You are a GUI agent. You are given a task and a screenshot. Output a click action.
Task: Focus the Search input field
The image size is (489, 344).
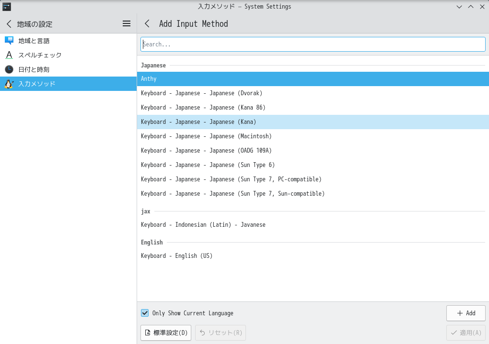point(313,44)
